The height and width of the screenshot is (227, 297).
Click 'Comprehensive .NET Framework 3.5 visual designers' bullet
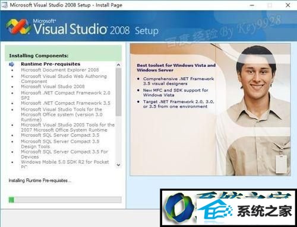pyautogui.click(x=178, y=81)
